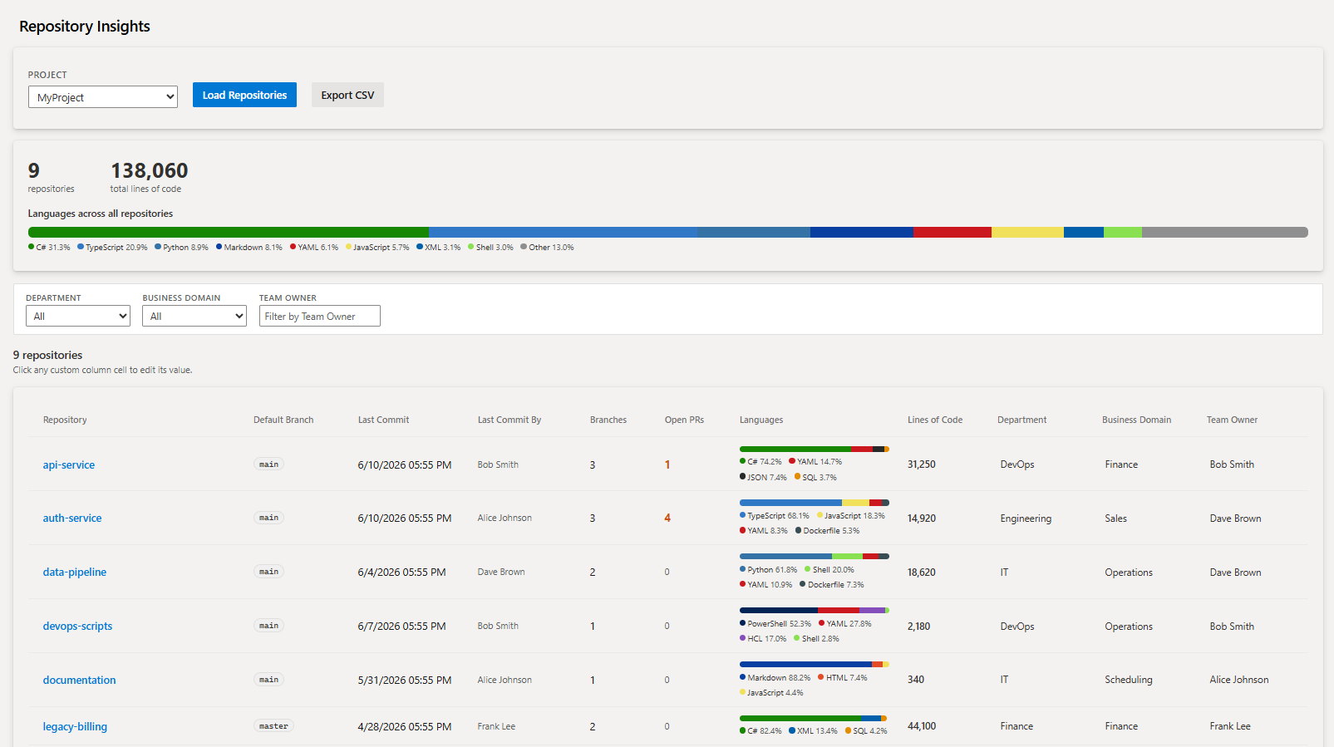
Task: Click the 4/28/2026 05:55 PM last commit date
Action: pos(405,726)
